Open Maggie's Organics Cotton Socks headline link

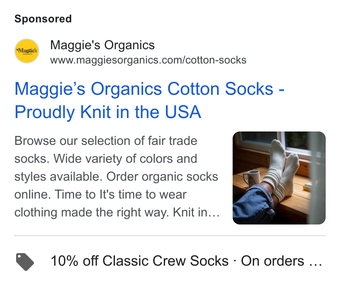[149, 100]
